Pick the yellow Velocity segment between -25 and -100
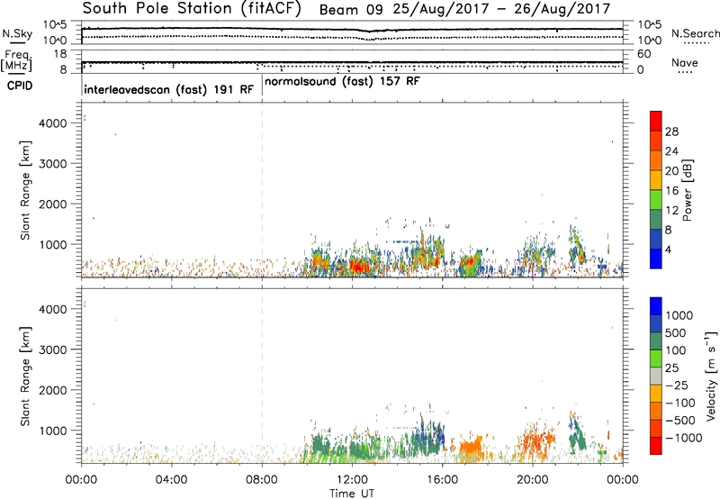 [656, 394]
